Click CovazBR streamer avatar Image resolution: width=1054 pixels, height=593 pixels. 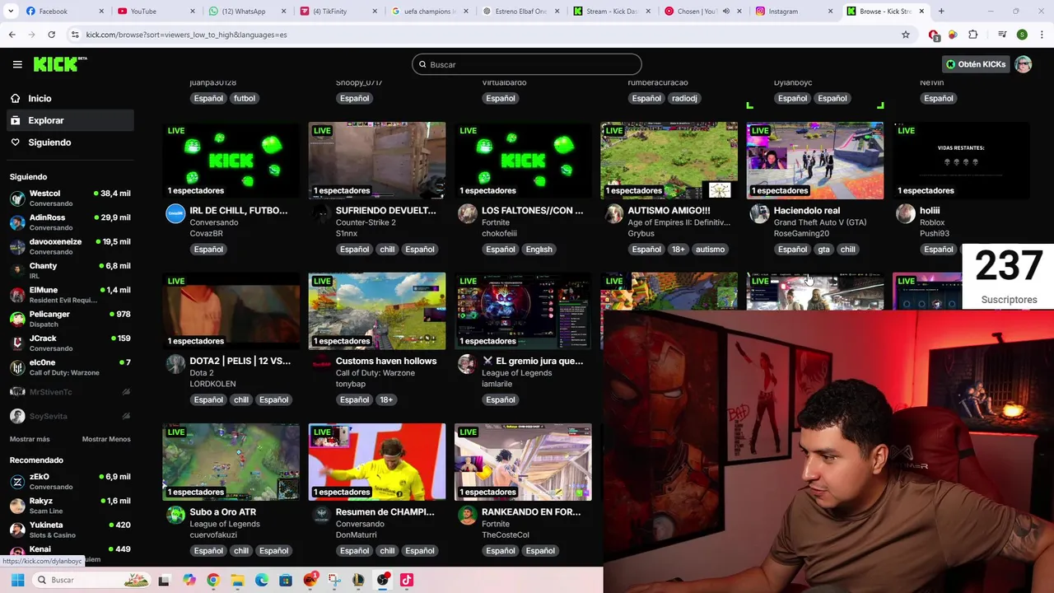pyautogui.click(x=175, y=214)
